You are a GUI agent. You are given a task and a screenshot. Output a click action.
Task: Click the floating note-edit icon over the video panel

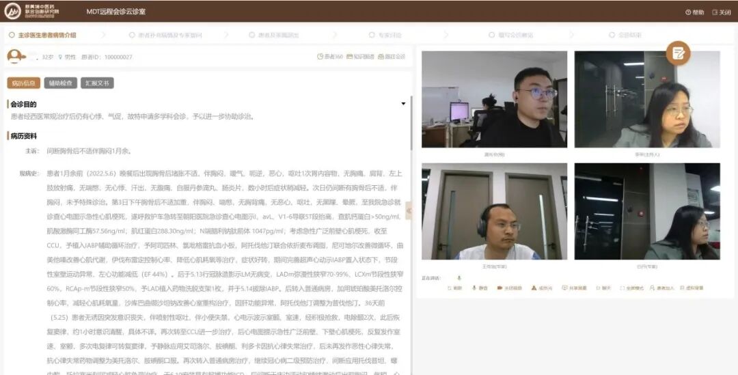pyautogui.click(x=678, y=53)
